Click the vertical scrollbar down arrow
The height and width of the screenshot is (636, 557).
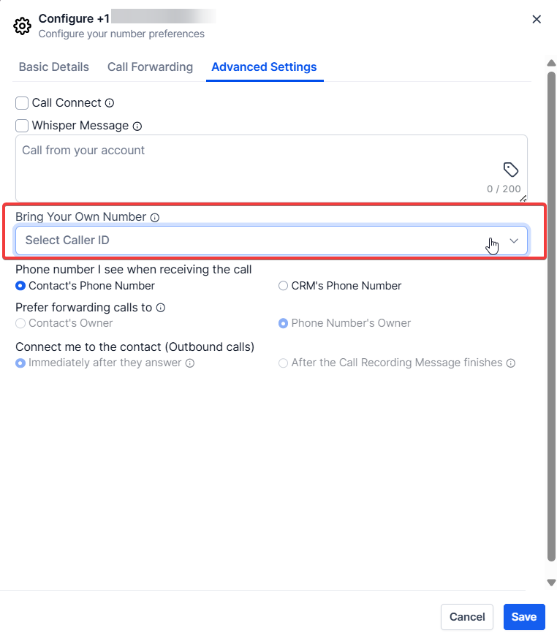[x=551, y=582]
